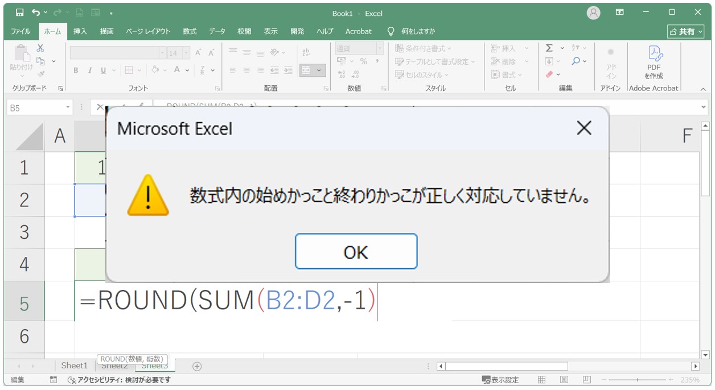Image resolution: width=715 pixels, height=390 pixels.
Task: Toggle Italic formatting button
Action: [x=89, y=70]
